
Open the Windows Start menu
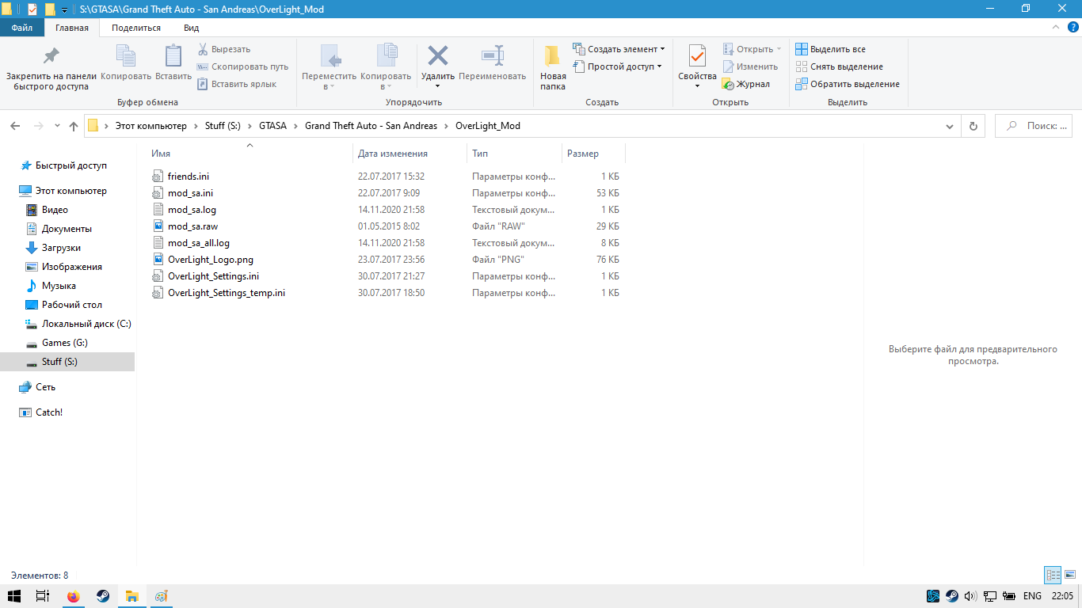[14, 596]
